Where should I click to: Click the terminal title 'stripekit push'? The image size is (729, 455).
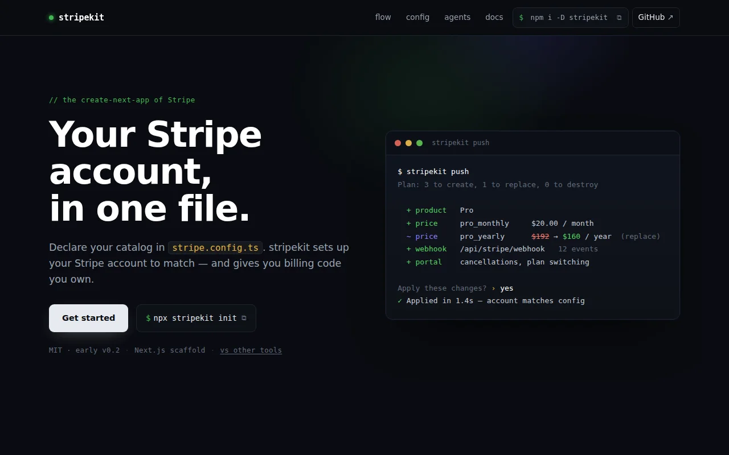click(x=460, y=143)
